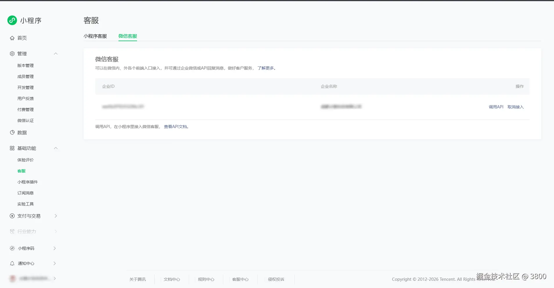Viewport: 554px width, 288px height.
Task: Click the 小程序 title text beside the logo
Action: 31,21
